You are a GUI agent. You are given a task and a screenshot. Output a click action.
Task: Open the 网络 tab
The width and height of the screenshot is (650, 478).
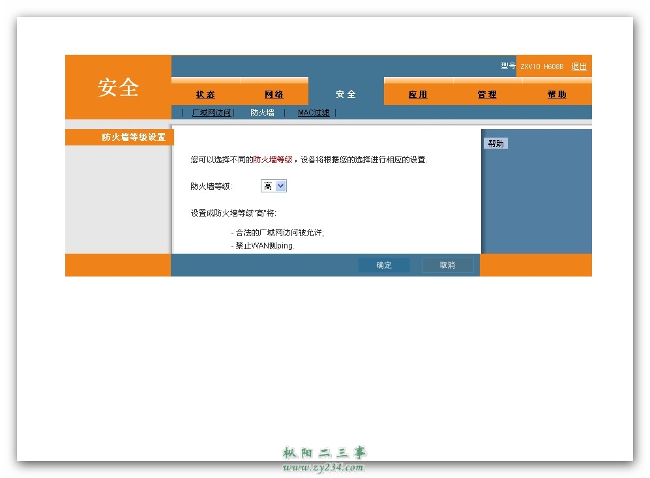(274, 95)
